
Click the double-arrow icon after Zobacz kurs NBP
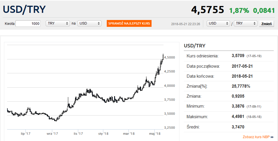[x=272, y=137]
